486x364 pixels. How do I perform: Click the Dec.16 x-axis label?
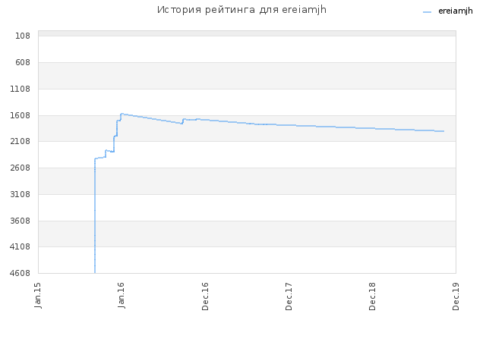(x=205, y=297)
